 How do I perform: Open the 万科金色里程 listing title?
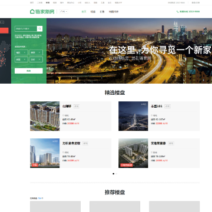(71, 143)
